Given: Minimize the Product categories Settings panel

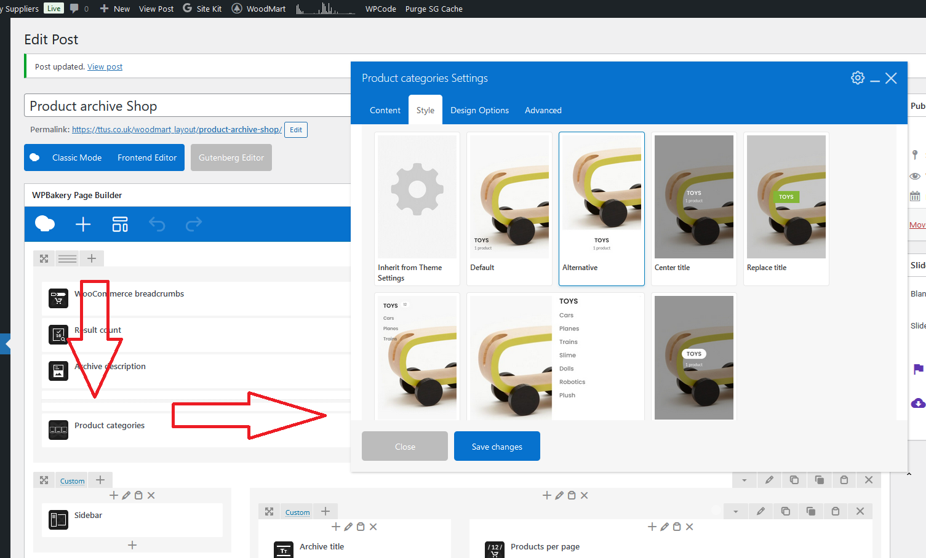Looking at the screenshot, I should coord(875,79).
